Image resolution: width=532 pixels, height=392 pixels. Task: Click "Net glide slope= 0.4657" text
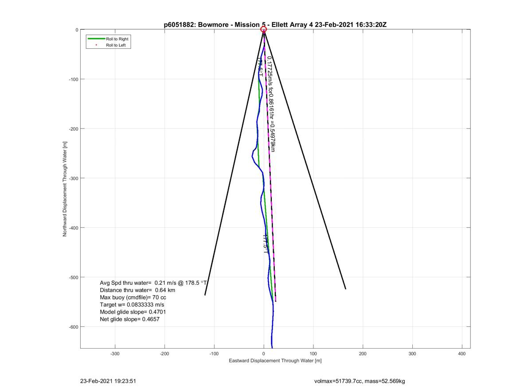pos(129,319)
